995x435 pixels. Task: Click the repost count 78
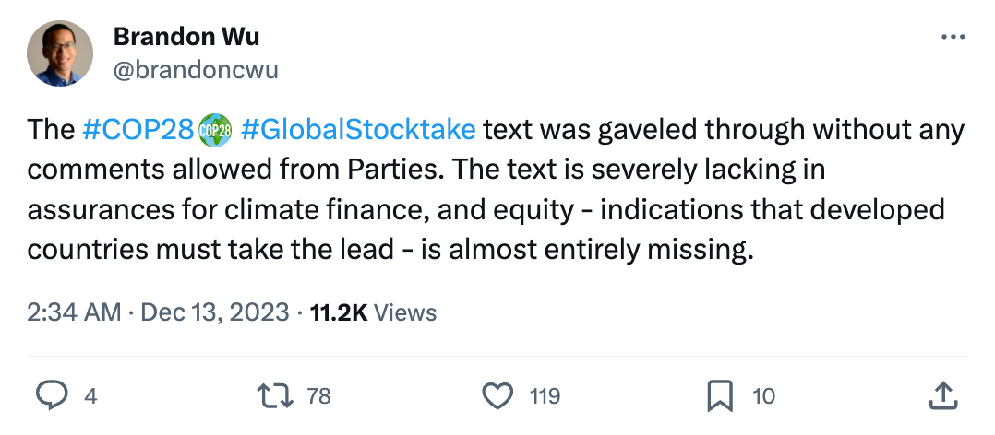coord(318,396)
